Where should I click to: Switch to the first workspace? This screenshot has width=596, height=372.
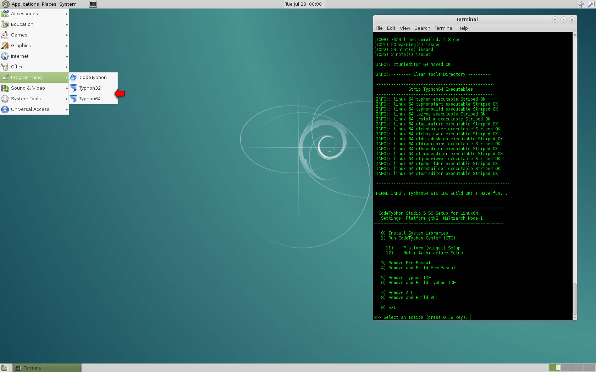(x=554, y=368)
